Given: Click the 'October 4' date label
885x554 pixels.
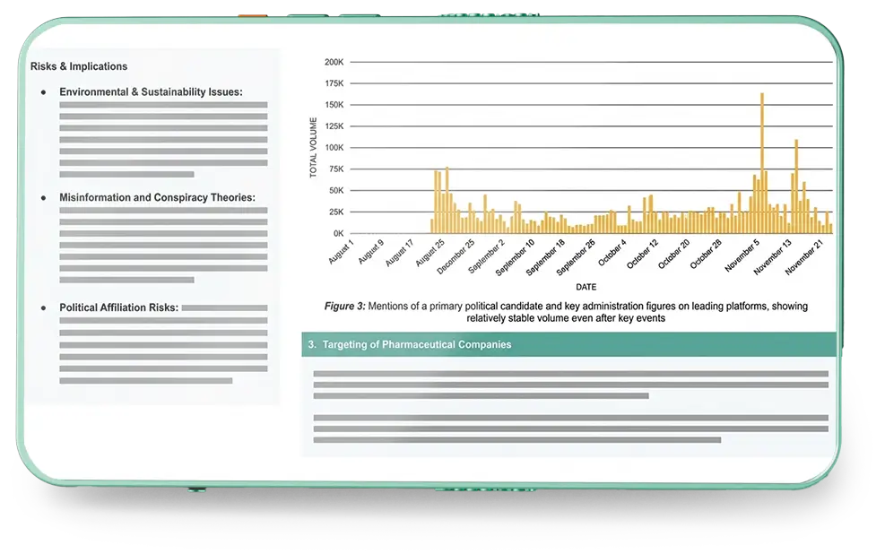Looking at the screenshot, I should pos(612,253).
